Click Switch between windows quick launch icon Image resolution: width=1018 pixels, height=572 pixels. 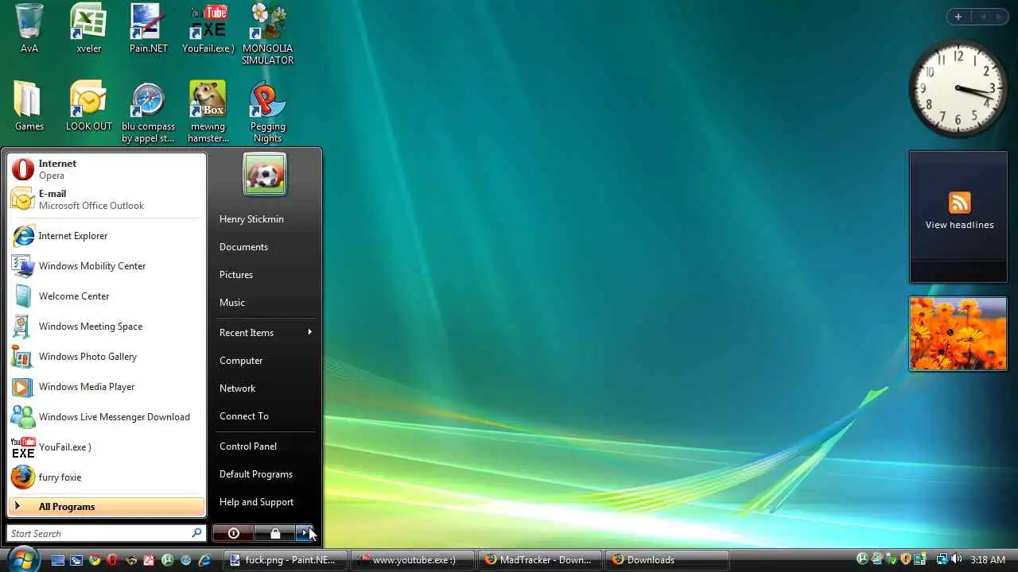[x=76, y=560]
